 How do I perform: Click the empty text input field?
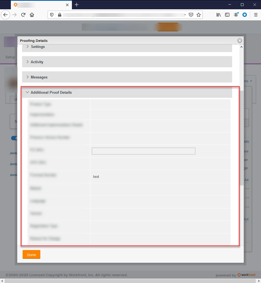(144, 151)
